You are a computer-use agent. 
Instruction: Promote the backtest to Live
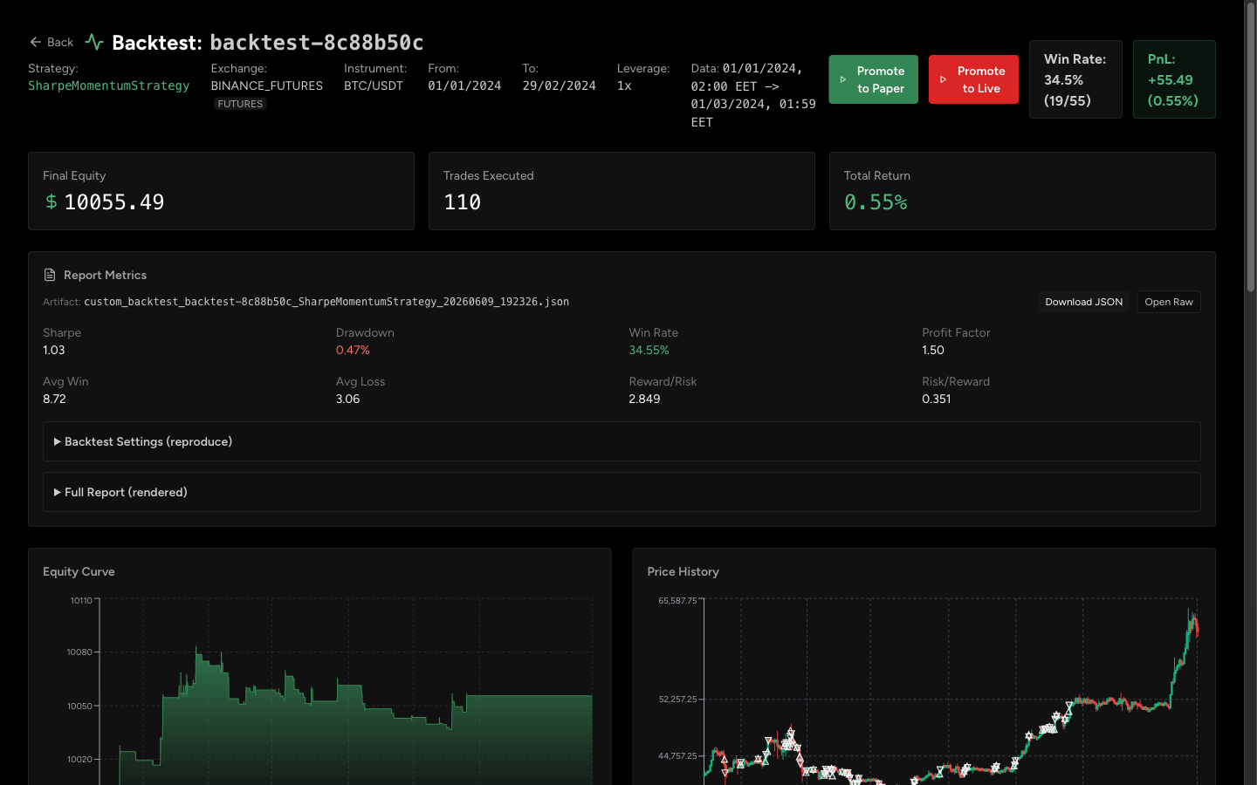(x=973, y=79)
